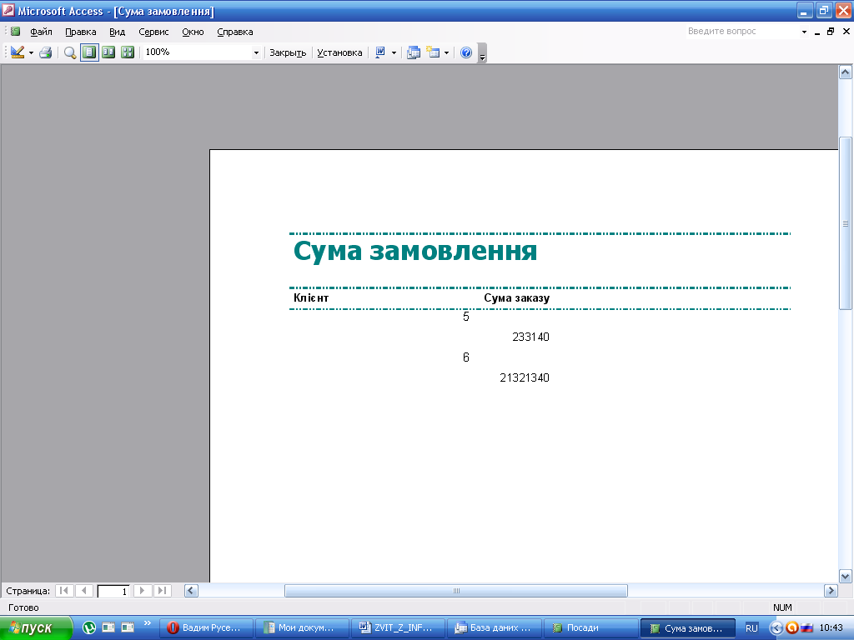The width and height of the screenshot is (854, 640).
Task: Go to the last page navigation button
Action: [162, 591]
